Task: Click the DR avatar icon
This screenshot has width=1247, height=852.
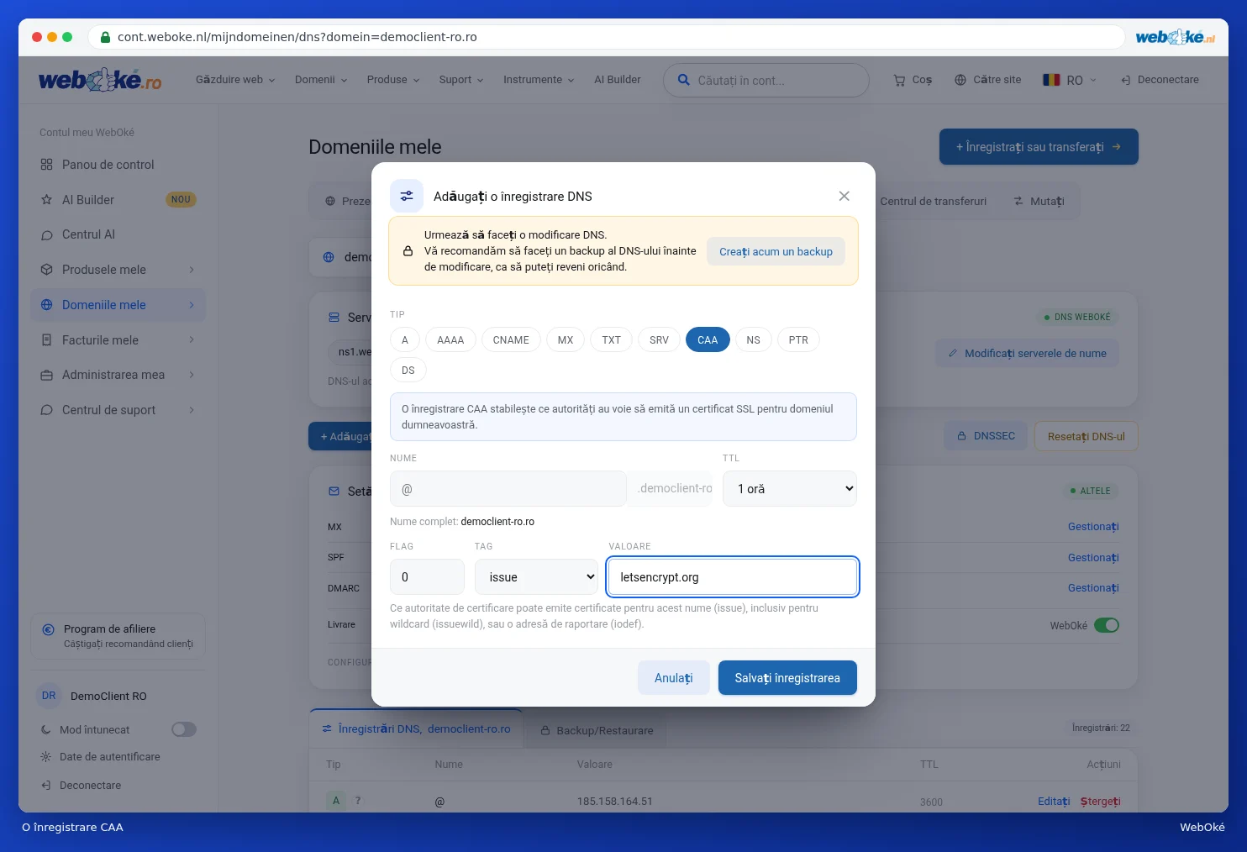Action: (x=49, y=696)
